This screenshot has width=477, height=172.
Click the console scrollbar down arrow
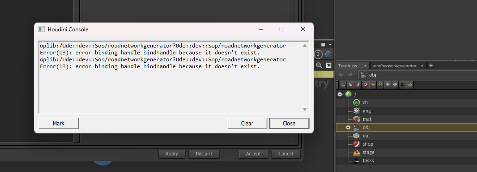(305, 109)
